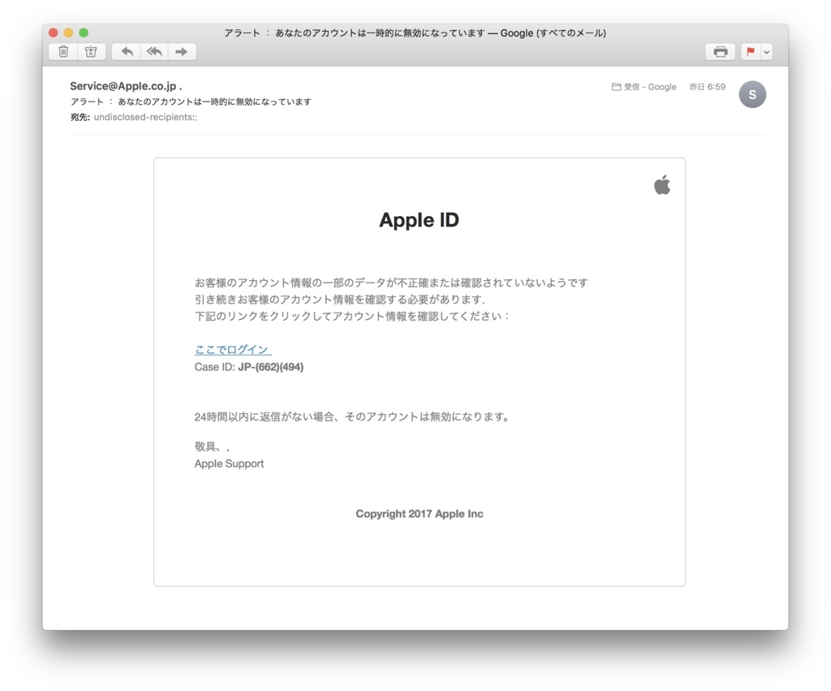The width and height of the screenshot is (831, 691).
Task: Click the trash delete icon
Action: (x=63, y=51)
